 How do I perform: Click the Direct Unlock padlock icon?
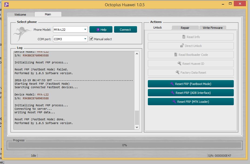[182, 46]
